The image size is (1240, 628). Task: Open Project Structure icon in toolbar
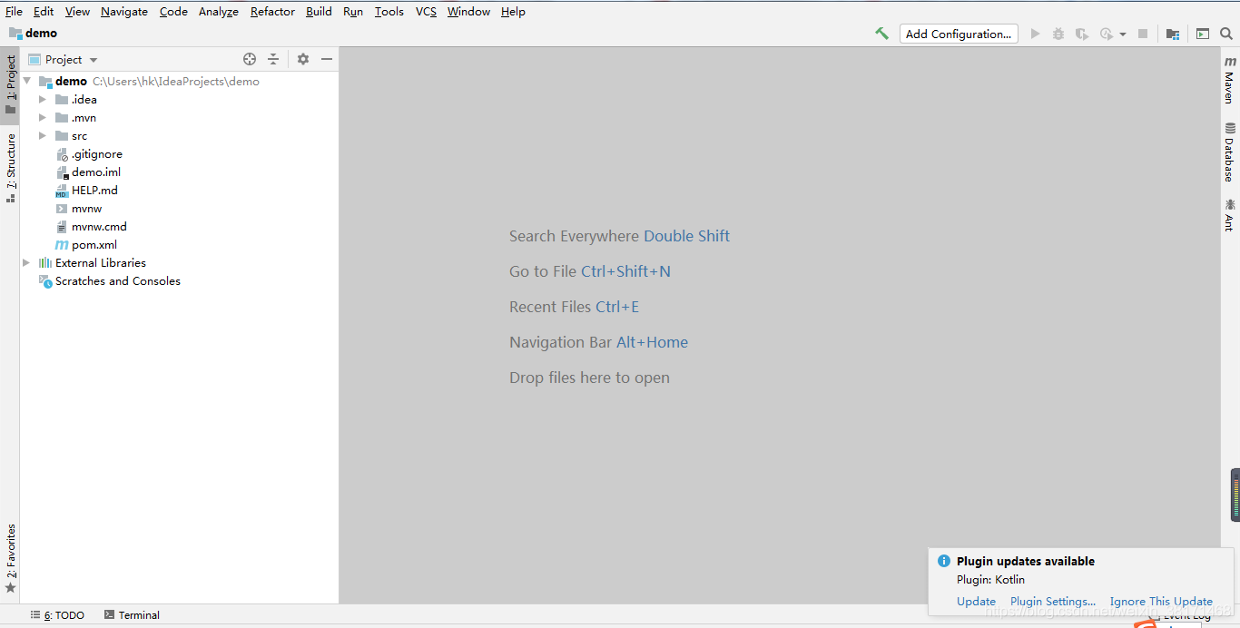coord(1173,34)
